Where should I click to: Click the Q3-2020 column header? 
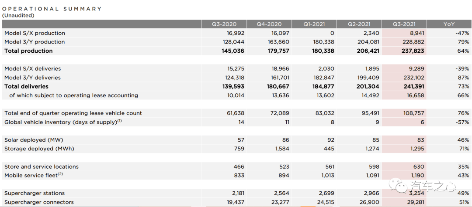[x=224, y=24]
